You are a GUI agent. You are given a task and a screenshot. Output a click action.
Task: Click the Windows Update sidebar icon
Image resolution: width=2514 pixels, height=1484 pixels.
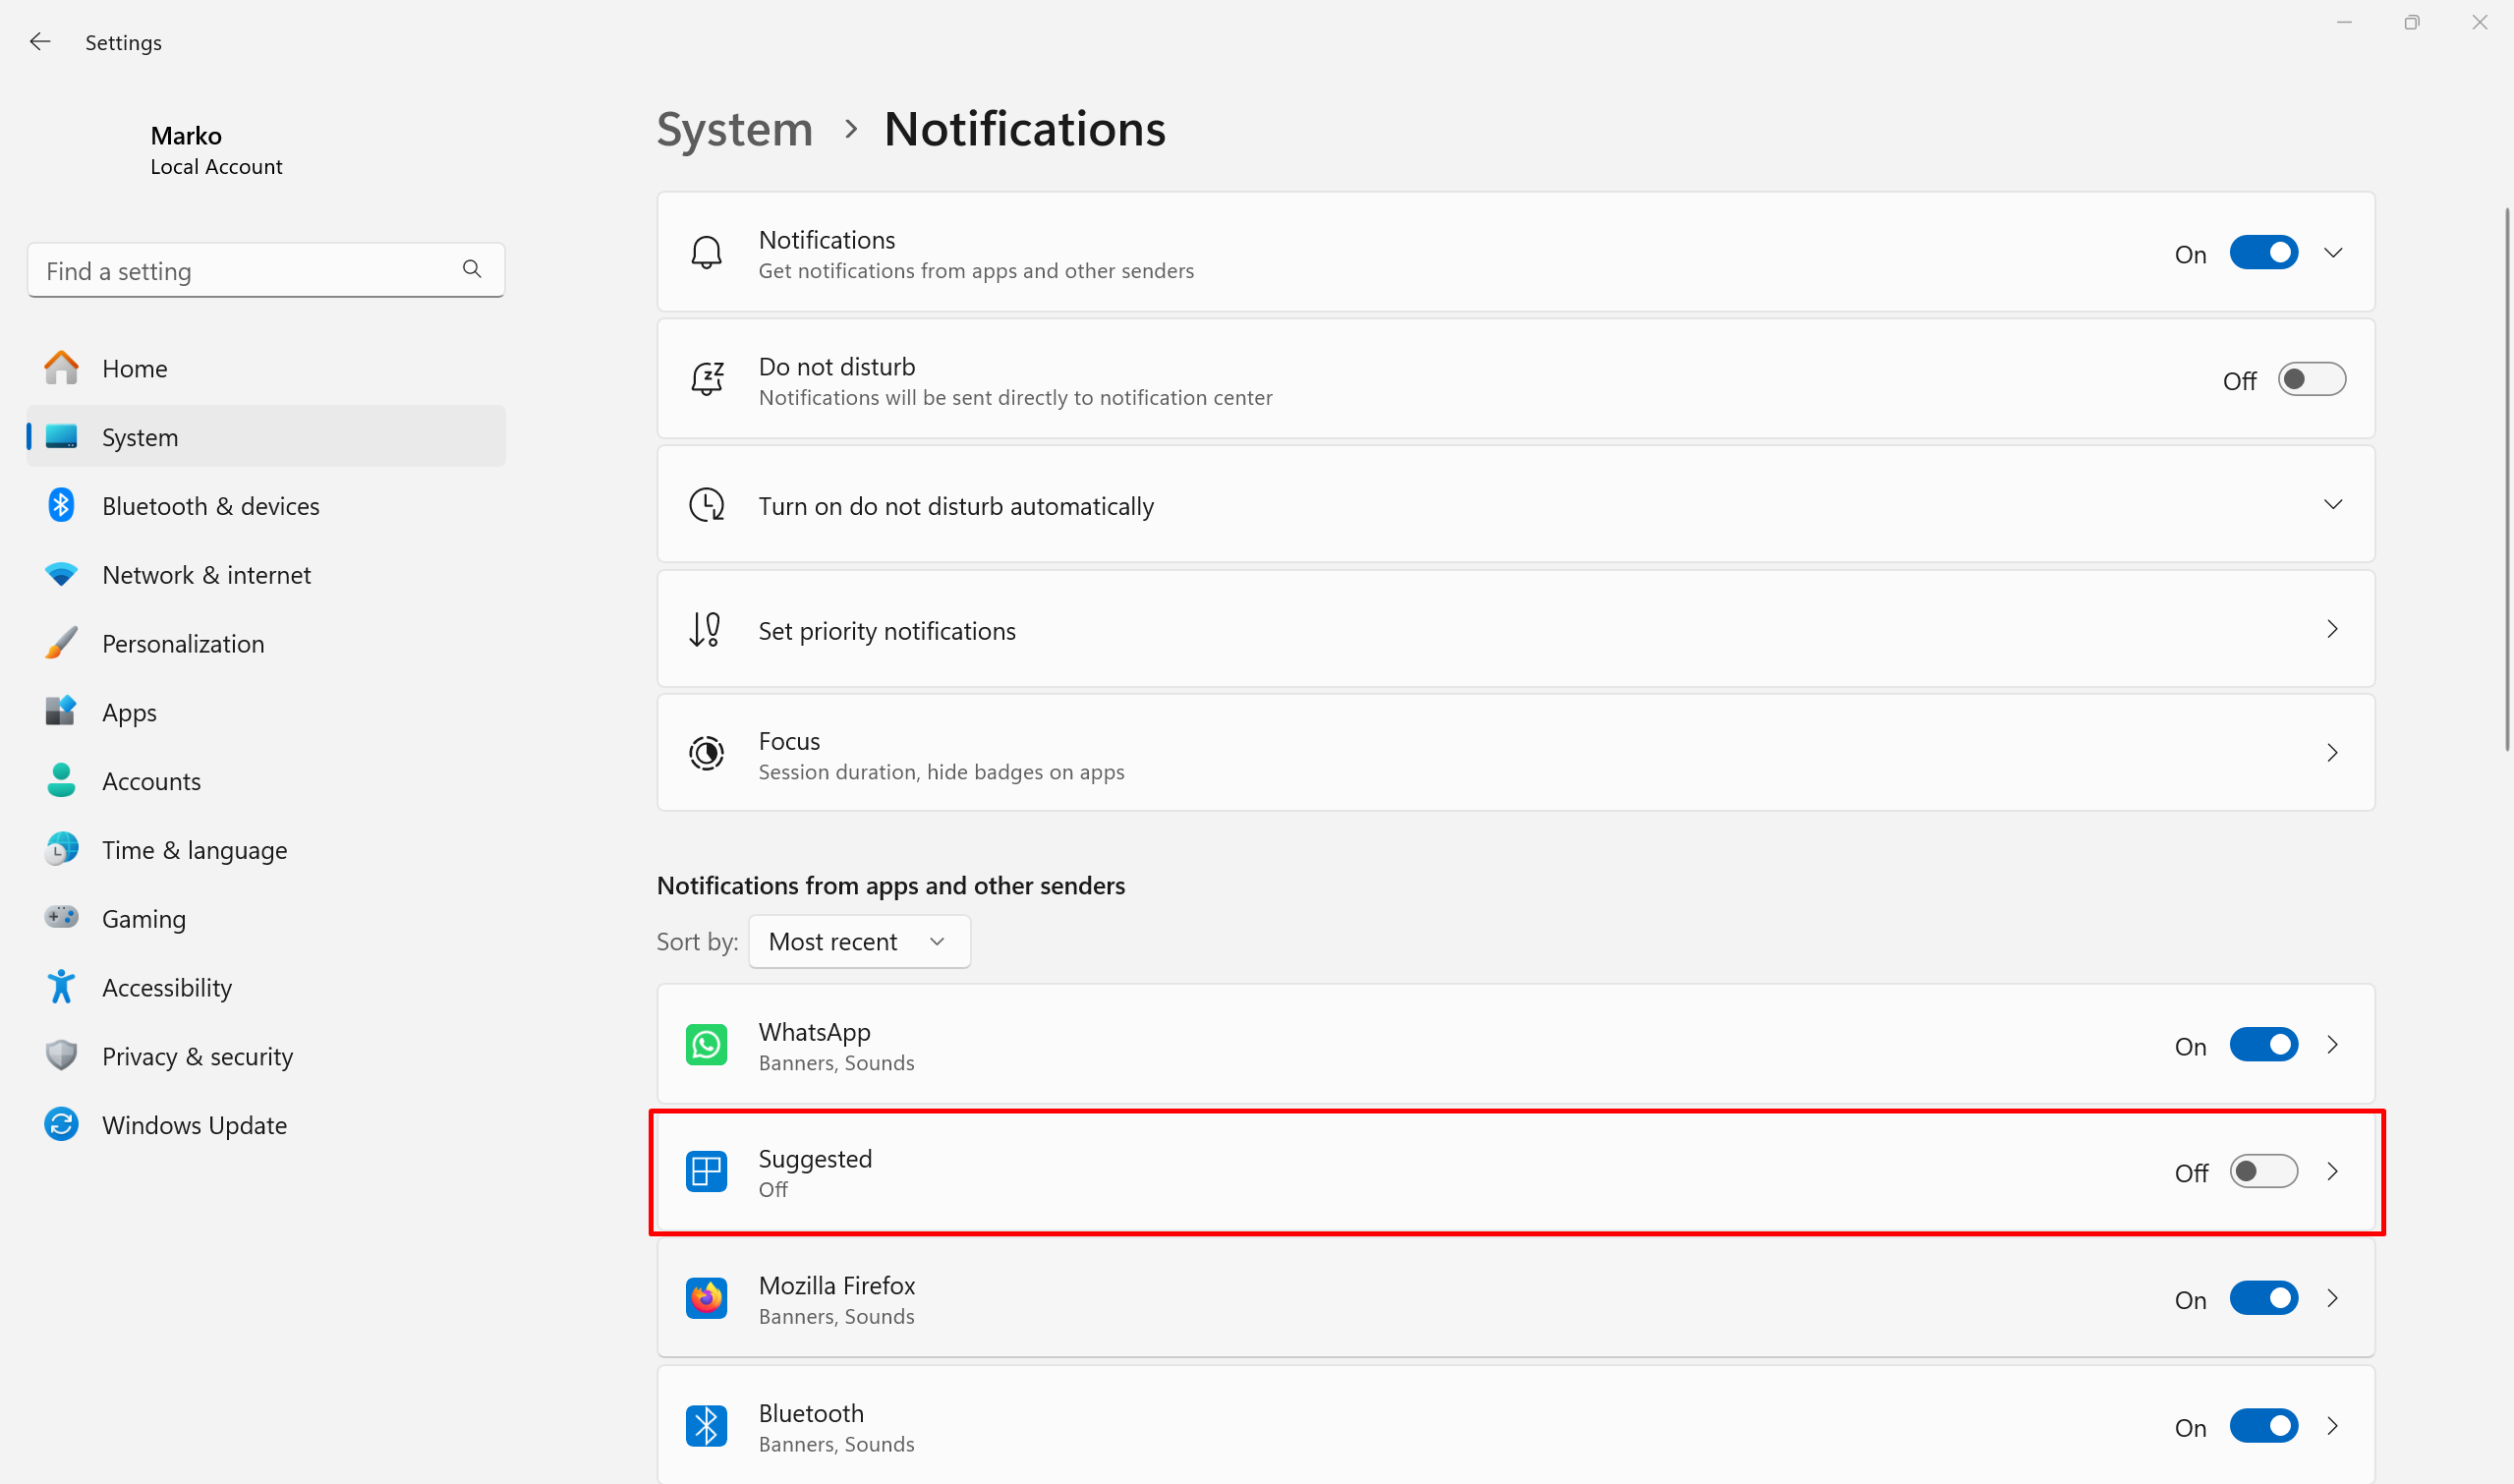point(61,1125)
